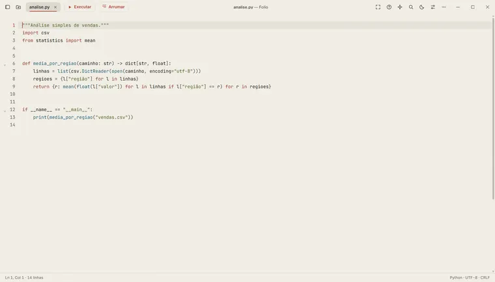
Task: Click the "__main__" string on line 12
Action: [76, 109]
